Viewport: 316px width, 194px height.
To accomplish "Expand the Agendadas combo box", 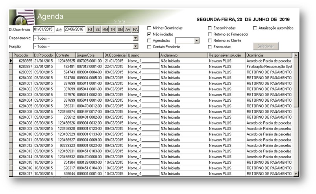I will pos(197,40).
